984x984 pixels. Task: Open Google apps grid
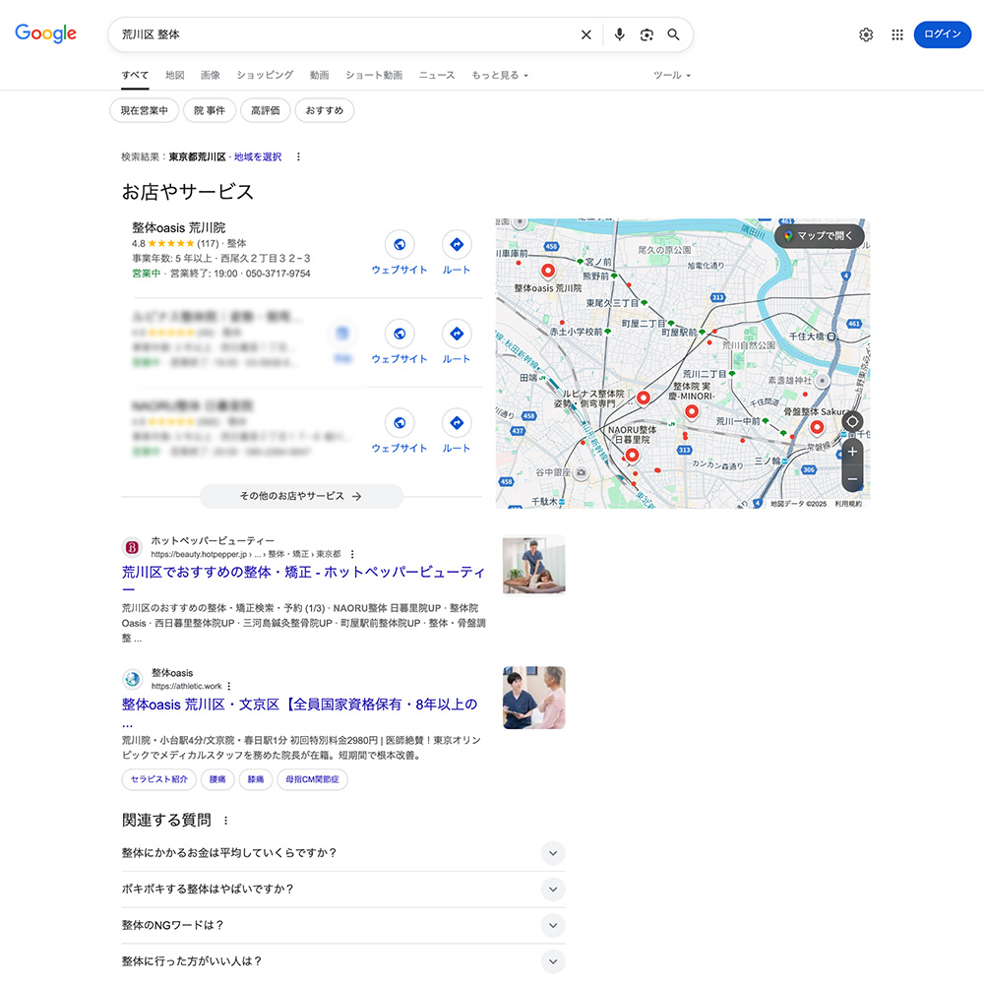tap(897, 34)
